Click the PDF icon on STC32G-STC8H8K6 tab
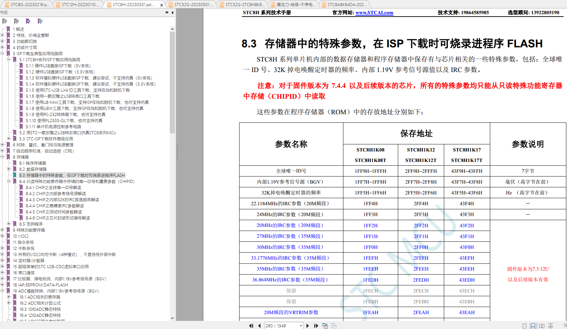The image size is (567, 329). coord(222,5)
